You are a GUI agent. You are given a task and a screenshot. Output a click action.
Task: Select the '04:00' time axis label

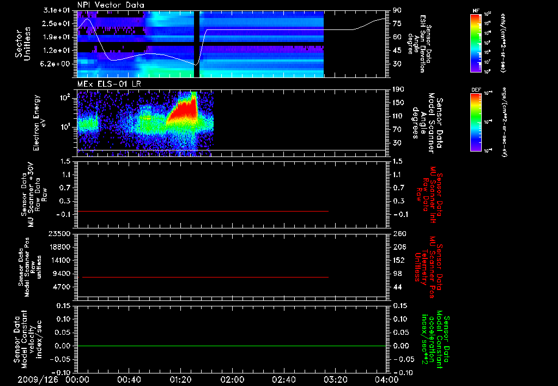(387, 379)
